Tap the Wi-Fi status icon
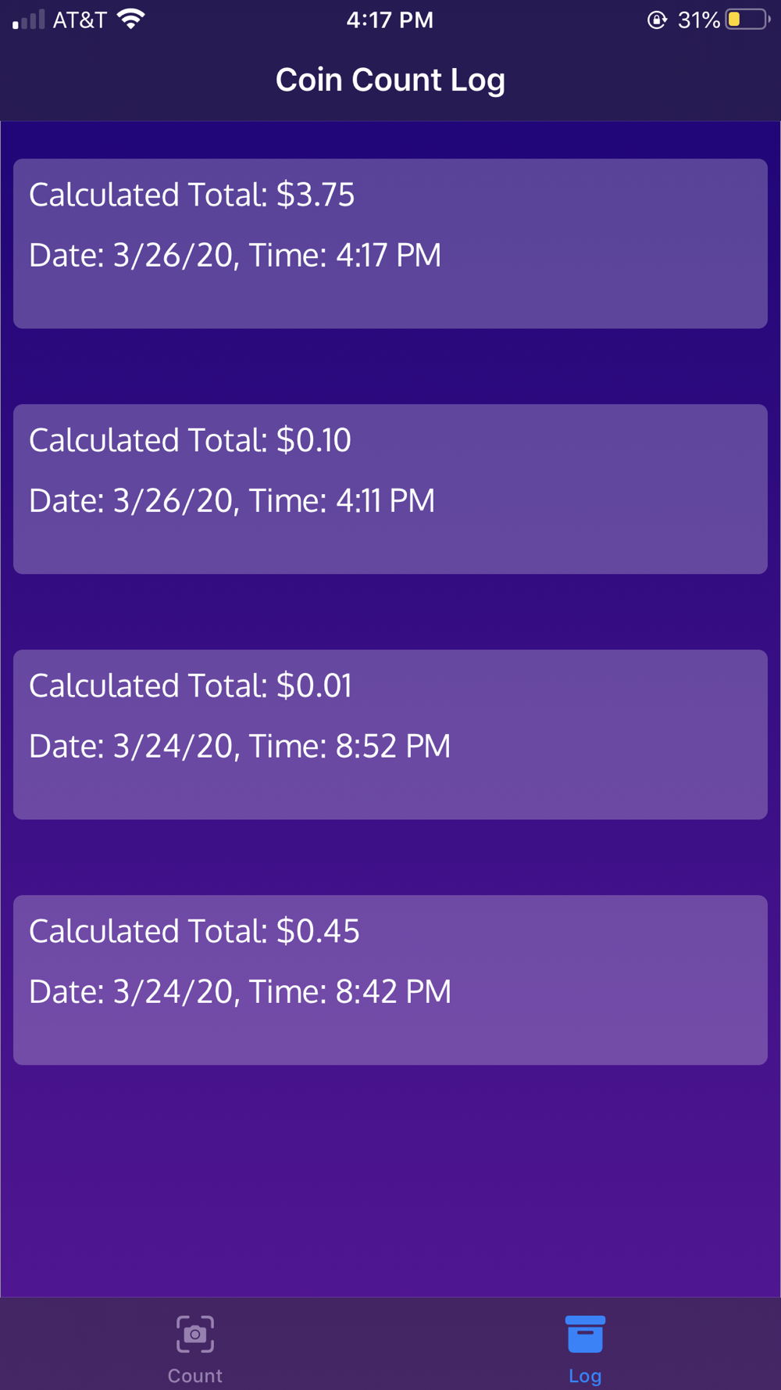Screen dimensions: 781x1390 click(131, 20)
